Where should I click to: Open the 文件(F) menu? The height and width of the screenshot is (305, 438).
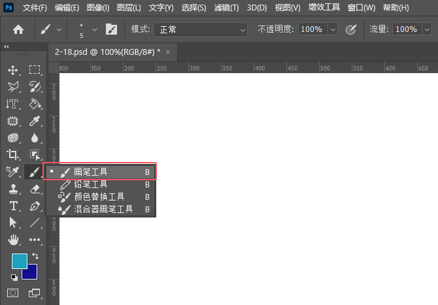[x=35, y=8]
